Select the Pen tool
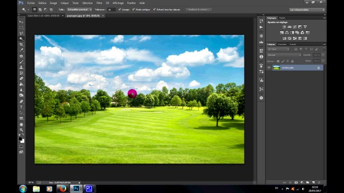344x193 pixels. point(21,101)
